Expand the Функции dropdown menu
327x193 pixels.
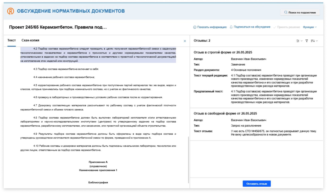[x=310, y=27]
